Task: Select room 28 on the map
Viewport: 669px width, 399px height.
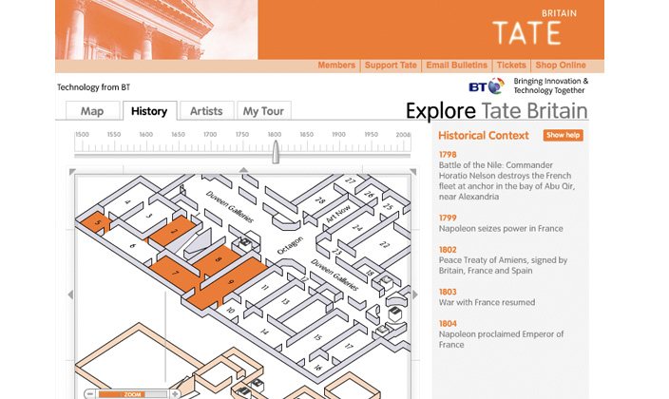Action: tap(319, 200)
